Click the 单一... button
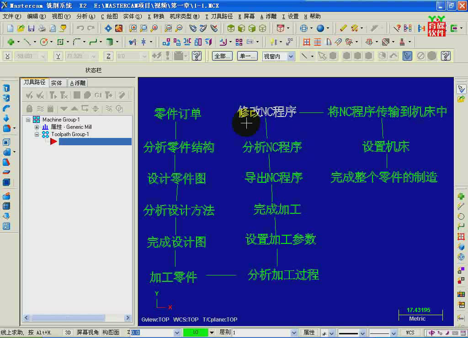Viewport: 468px width, 338px height. click(247, 56)
